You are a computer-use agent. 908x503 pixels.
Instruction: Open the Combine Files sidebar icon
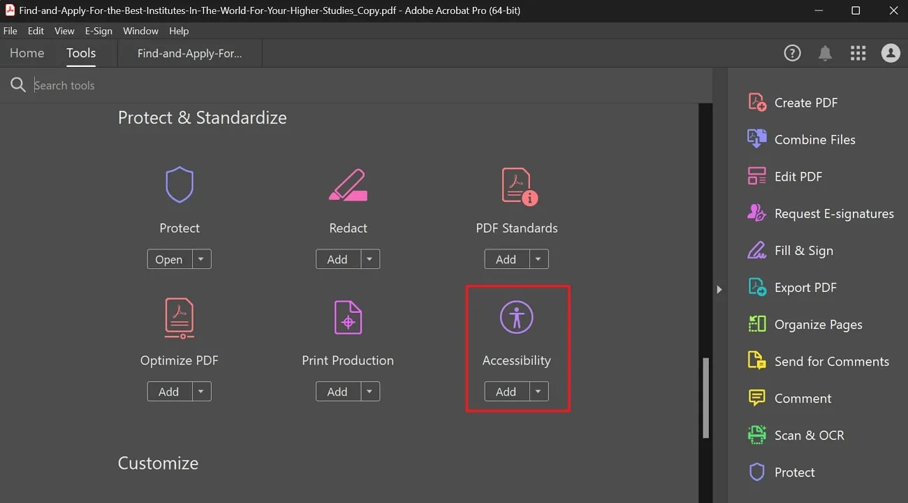[756, 139]
